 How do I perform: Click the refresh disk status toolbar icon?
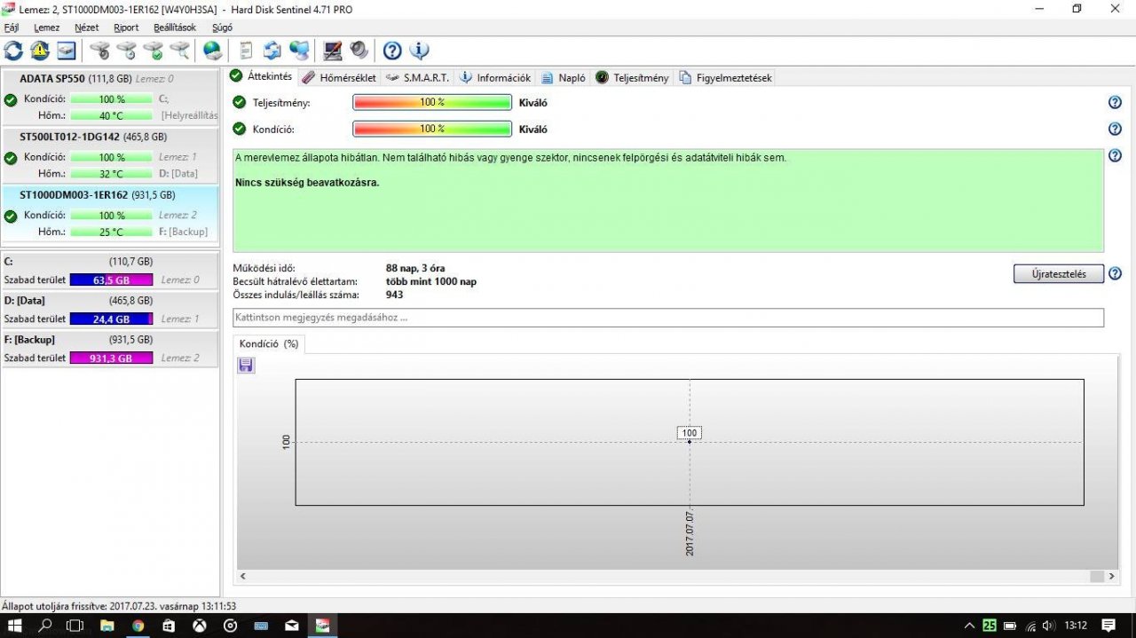point(13,51)
